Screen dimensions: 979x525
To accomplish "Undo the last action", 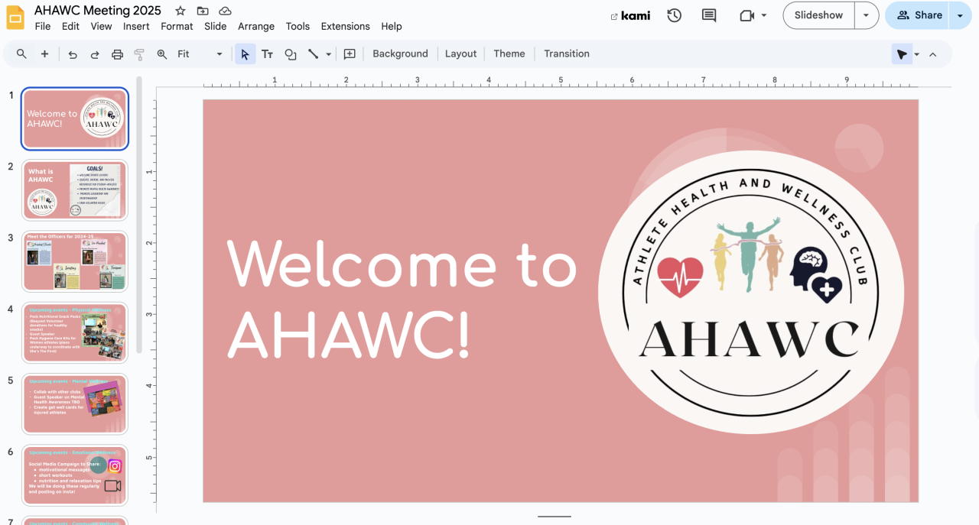I will [x=73, y=53].
